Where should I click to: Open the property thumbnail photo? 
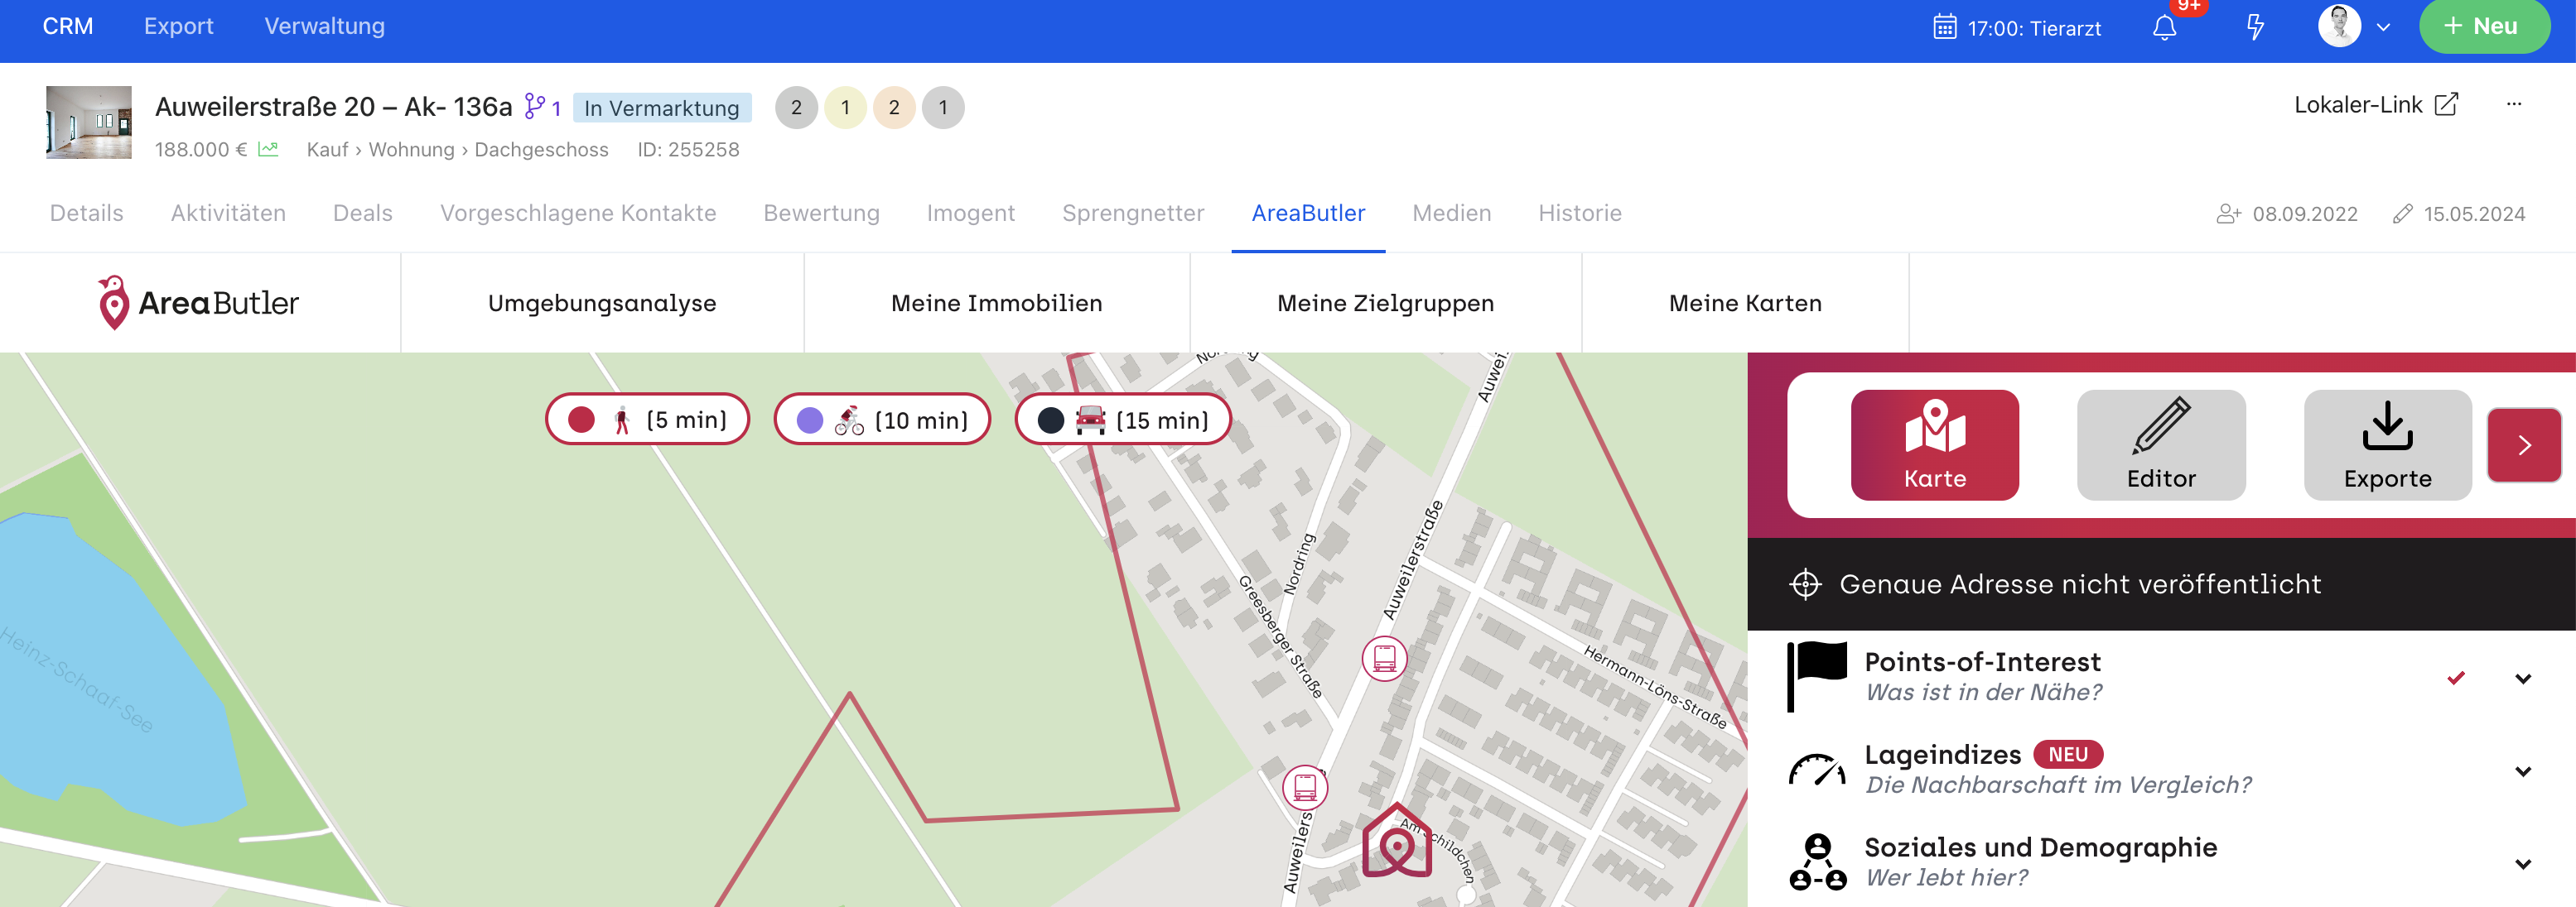pyautogui.click(x=89, y=122)
